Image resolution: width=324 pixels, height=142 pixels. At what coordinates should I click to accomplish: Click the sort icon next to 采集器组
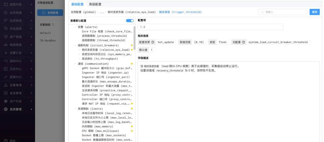[53, 24]
